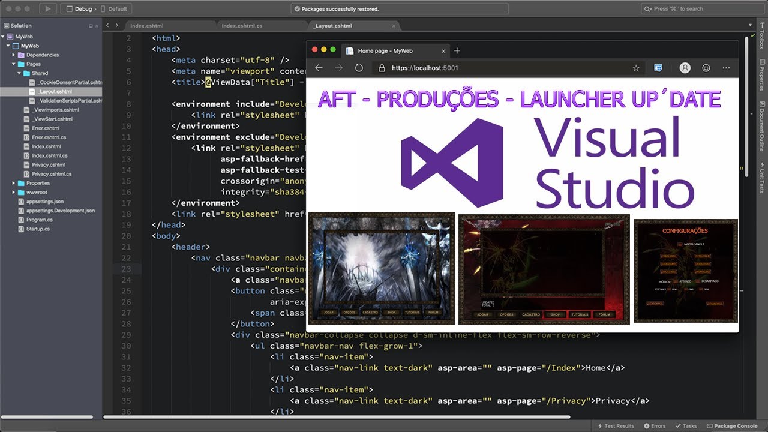Click the Error.cshtml file icon
Screen dimensions: 768x432
pyautogui.click(x=27, y=128)
